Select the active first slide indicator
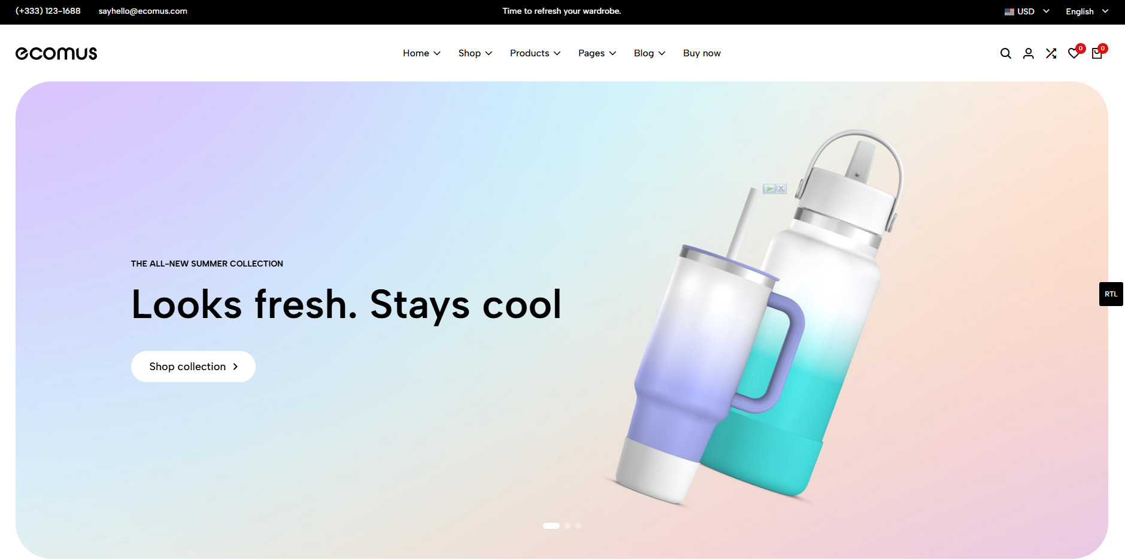The image size is (1125, 560). click(x=551, y=526)
